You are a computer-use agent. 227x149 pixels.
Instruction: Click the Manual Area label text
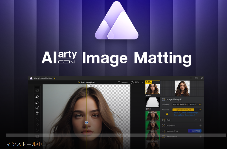click(x=172, y=131)
